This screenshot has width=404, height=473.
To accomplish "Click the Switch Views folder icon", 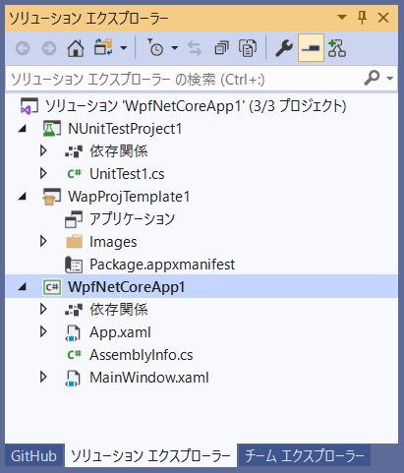I will (x=103, y=47).
